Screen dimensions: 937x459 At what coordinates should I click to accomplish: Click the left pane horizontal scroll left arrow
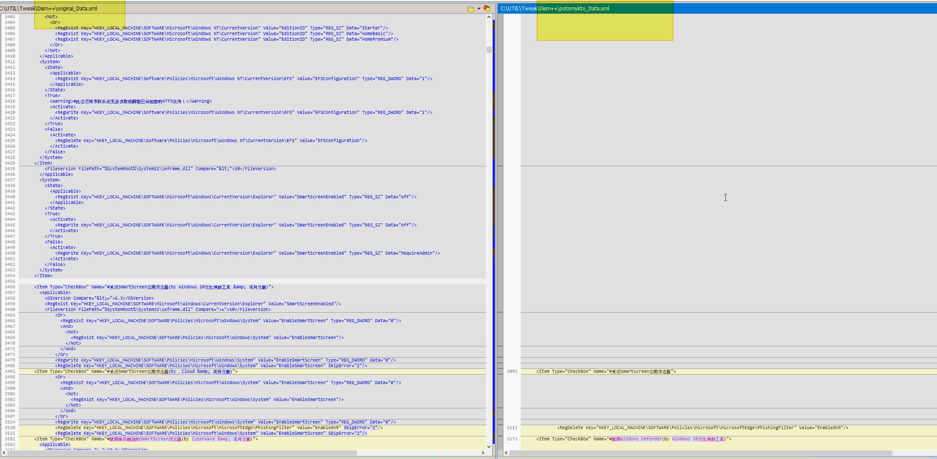[4, 453]
